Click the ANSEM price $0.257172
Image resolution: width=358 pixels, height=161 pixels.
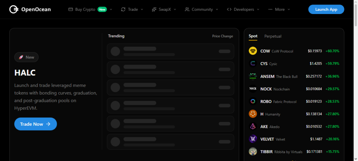314,76
